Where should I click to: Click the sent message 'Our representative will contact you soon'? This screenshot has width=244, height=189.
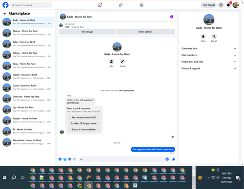pyautogui.click(x=153, y=149)
